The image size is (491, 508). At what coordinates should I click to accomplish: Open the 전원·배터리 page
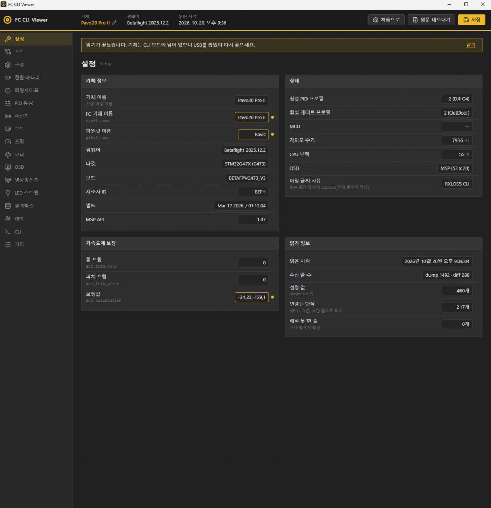tap(36, 78)
